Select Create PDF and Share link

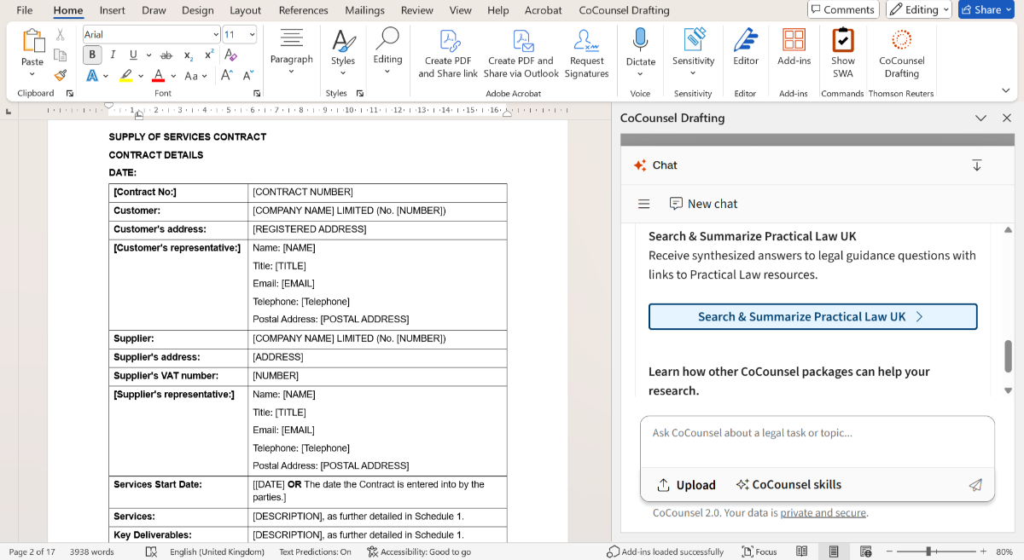tap(447, 53)
